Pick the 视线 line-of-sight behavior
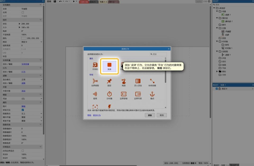 coord(95,95)
